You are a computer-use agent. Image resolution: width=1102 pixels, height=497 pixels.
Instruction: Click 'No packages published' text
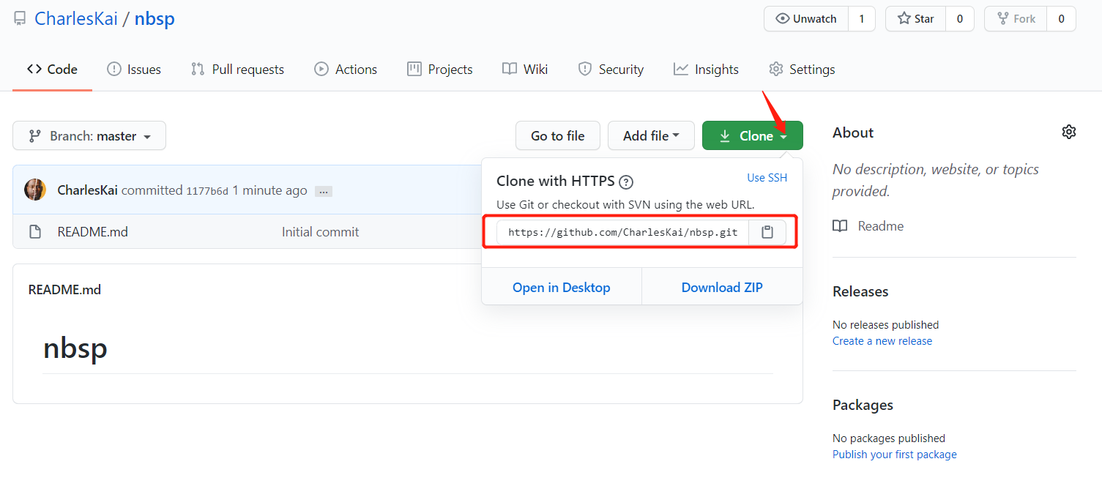tap(889, 438)
